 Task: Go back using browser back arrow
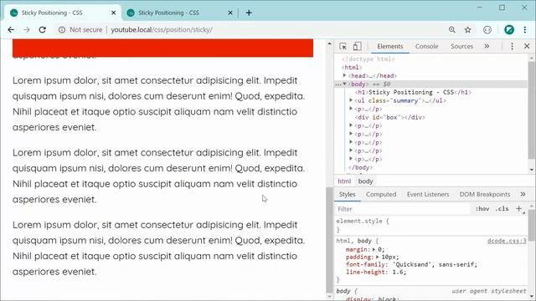click(11, 30)
